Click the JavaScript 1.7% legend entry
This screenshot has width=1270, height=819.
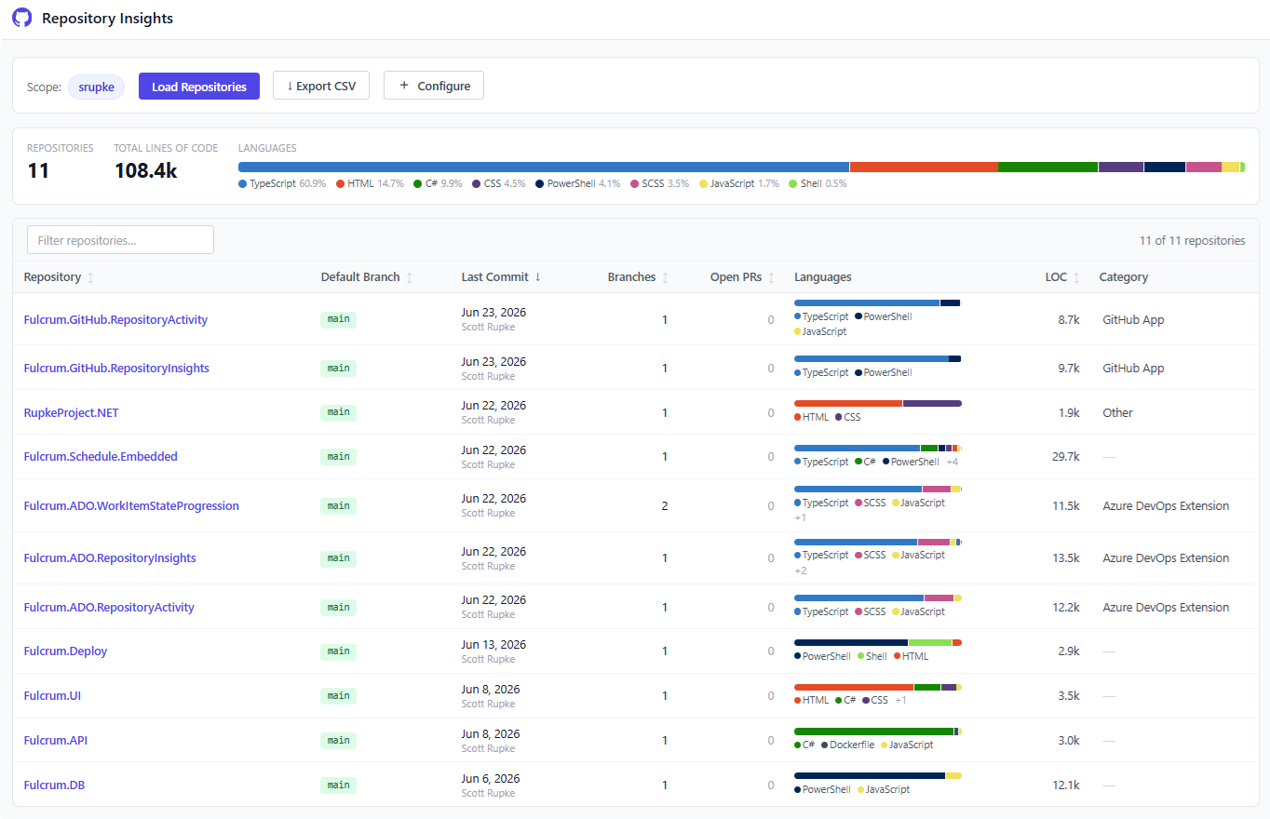click(739, 183)
